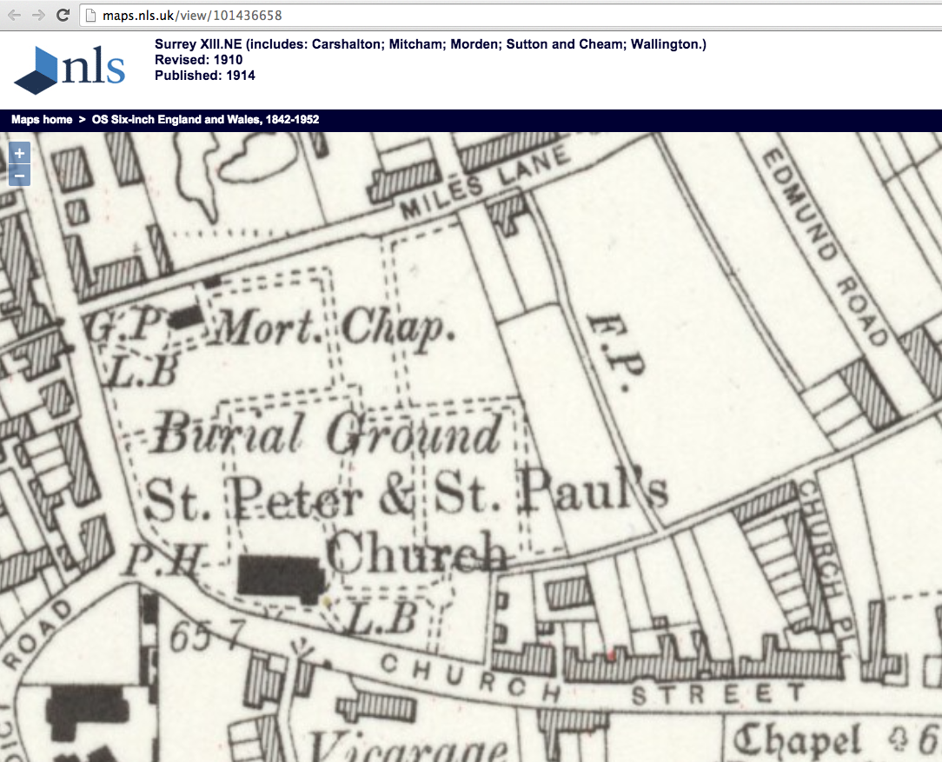This screenshot has height=762, width=942.
Task: Click the Chapel label near Church Street
Action: pos(797,741)
